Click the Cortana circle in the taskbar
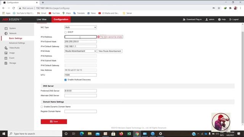The height and width of the screenshot is (137, 244). coord(66,134)
